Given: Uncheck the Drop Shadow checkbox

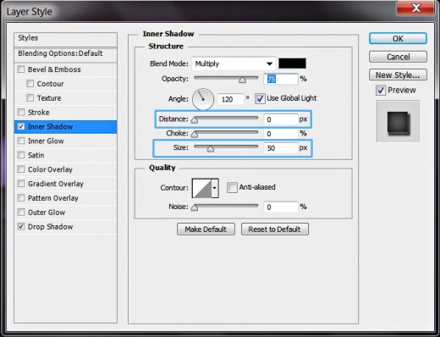Looking at the screenshot, I should click(x=21, y=226).
